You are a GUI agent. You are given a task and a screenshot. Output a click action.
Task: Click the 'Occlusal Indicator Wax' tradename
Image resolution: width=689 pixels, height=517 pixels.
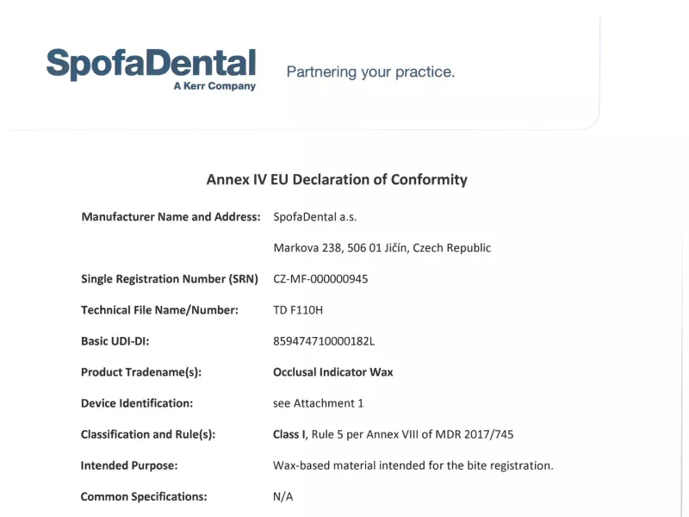tap(332, 371)
